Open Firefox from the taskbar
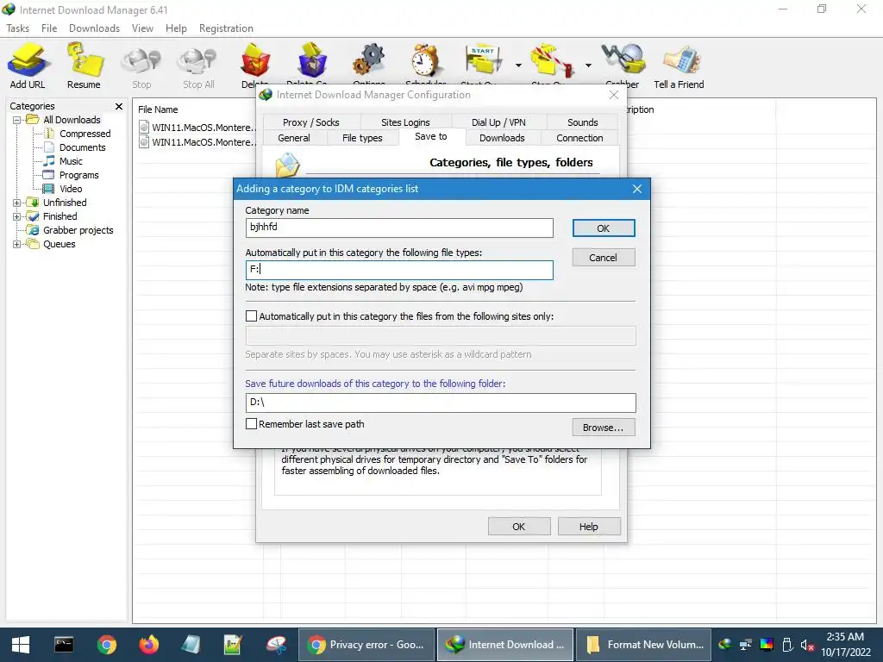 (x=148, y=645)
